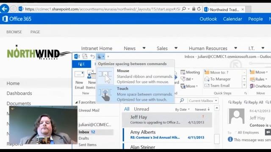The image size is (271, 152).
Task: Click the OneNote icon in ribbon
Action: (252, 86)
